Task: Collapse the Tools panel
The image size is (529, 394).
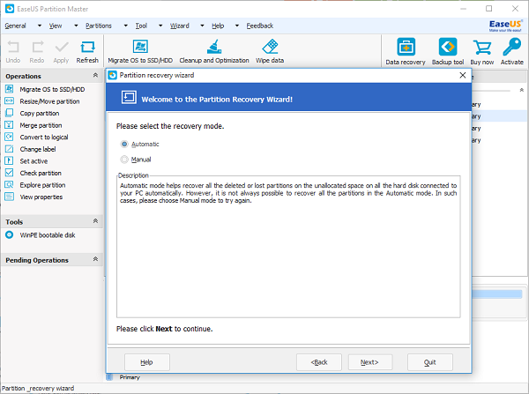Action: 95,221
